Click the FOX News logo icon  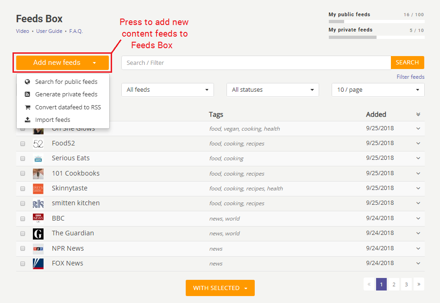click(x=38, y=263)
